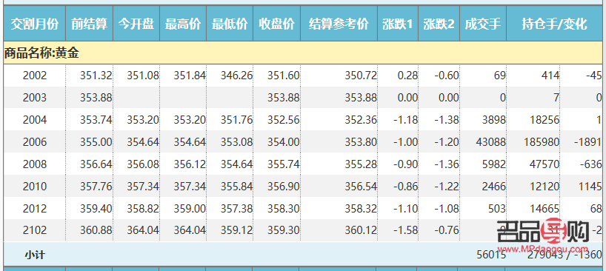Click the volume value 69

499,76
